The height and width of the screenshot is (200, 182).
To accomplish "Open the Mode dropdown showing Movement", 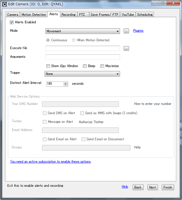I will coord(82,31).
